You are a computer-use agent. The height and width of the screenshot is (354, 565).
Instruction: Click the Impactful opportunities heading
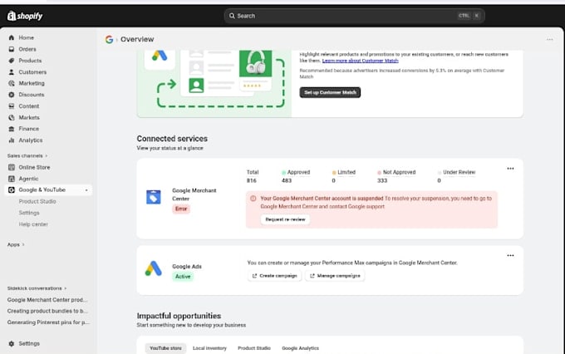point(179,316)
